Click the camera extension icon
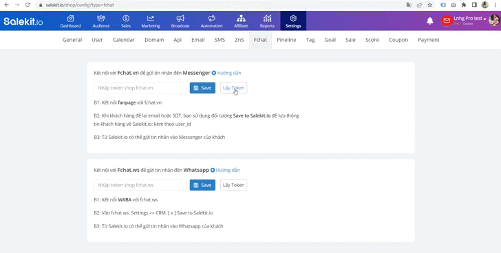This screenshot has width=501, height=253. pyautogui.click(x=454, y=5)
